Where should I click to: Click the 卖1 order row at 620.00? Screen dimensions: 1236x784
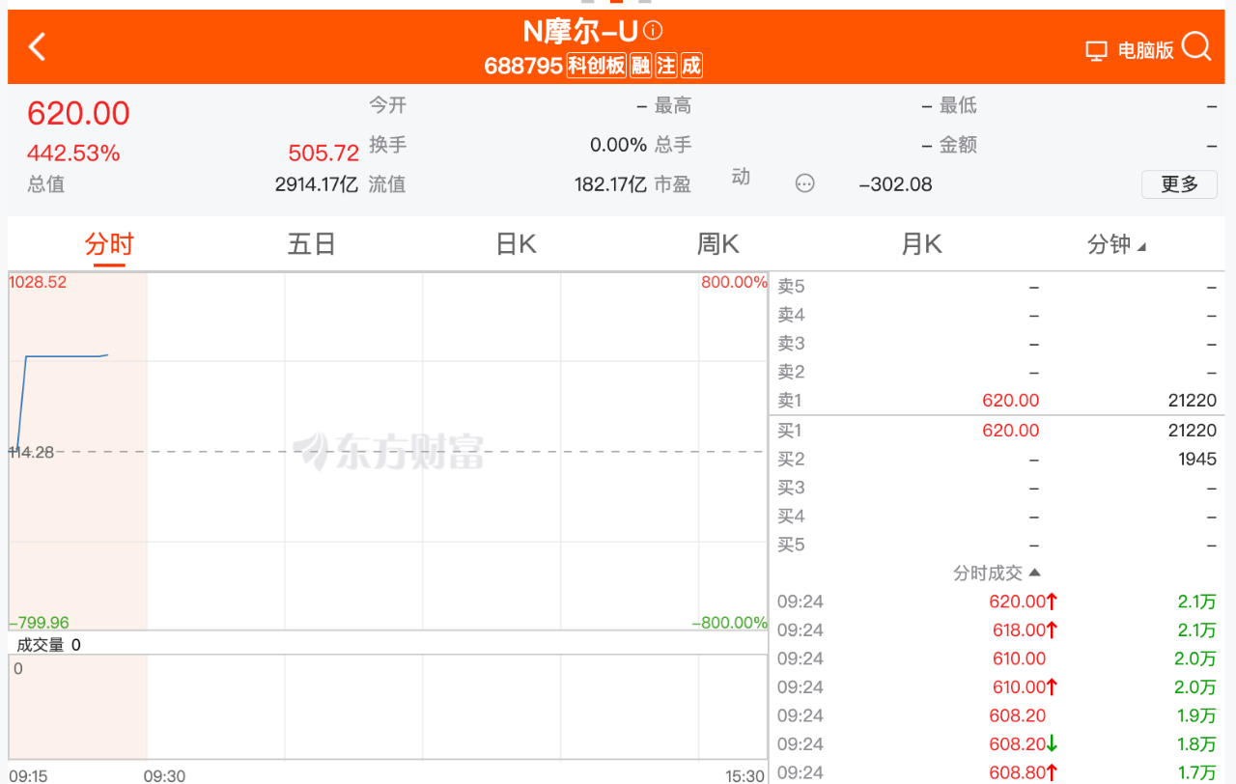tap(997, 401)
